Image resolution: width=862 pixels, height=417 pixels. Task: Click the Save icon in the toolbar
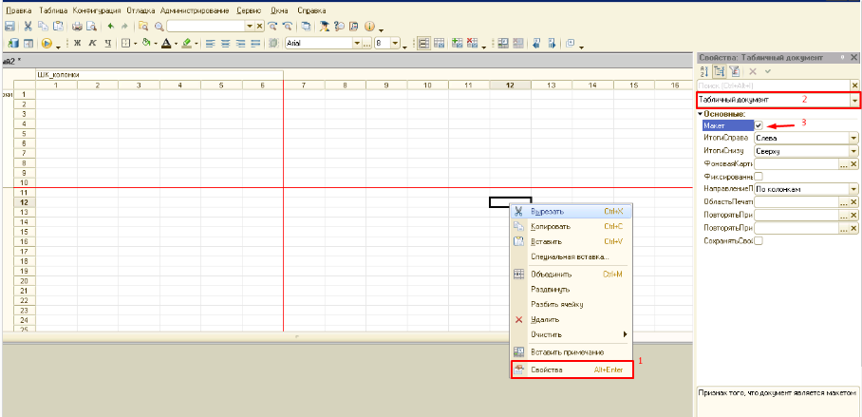point(9,27)
